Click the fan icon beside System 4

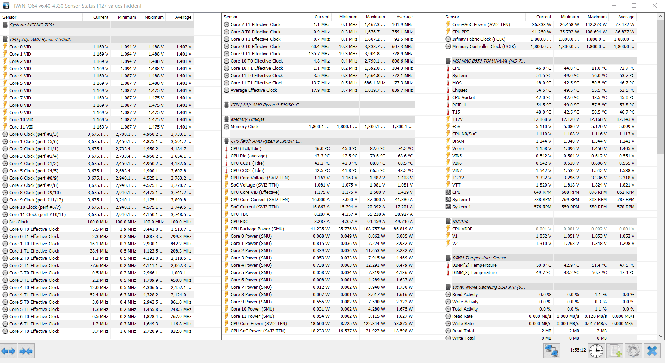pos(448,207)
